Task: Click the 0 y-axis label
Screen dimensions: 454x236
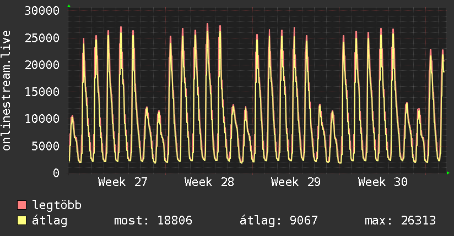Action: 56,173
